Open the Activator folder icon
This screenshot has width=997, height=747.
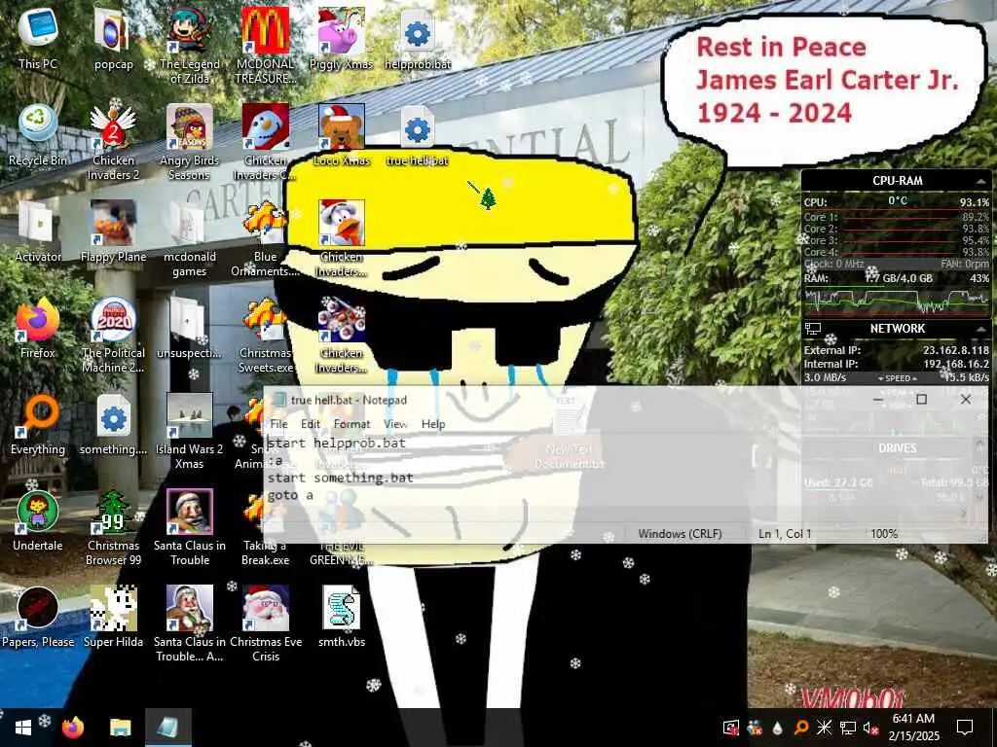[38, 231]
